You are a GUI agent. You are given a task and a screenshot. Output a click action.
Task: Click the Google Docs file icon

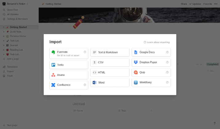(136, 52)
